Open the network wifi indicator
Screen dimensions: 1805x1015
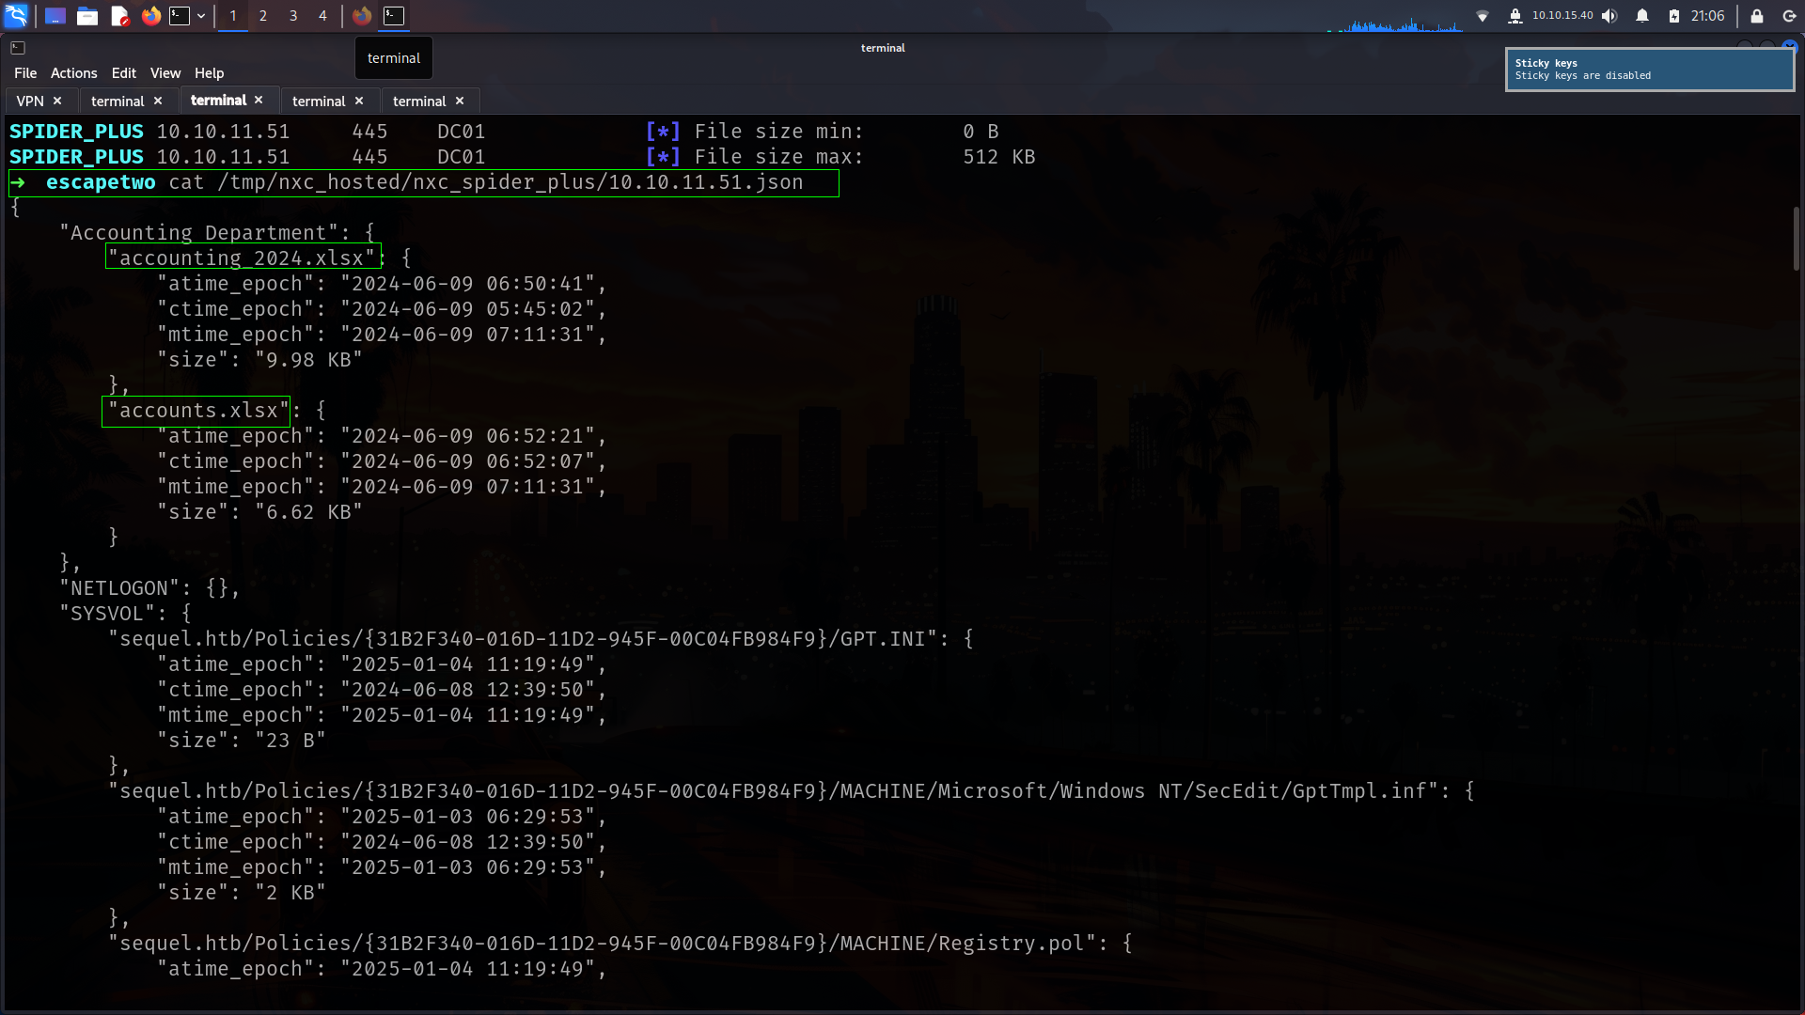click(1483, 16)
